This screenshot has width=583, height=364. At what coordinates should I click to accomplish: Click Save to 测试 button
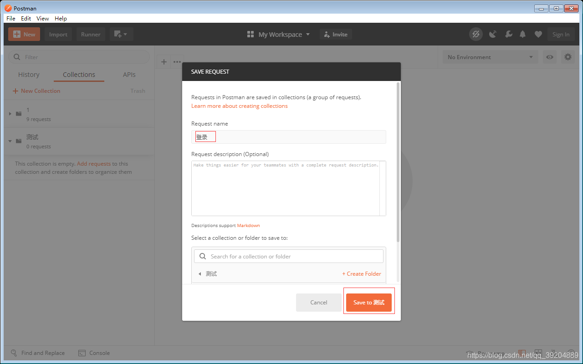point(369,303)
